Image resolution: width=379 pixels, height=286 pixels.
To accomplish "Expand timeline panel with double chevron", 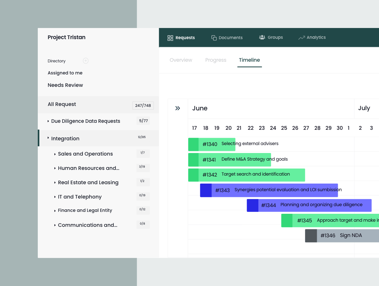I will [x=178, y=108].
